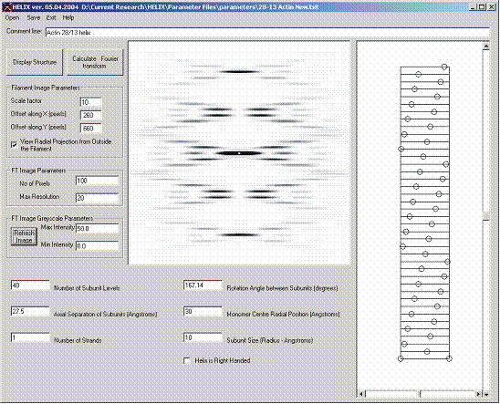Open the Help menu
500x404 pixels.
68,18
